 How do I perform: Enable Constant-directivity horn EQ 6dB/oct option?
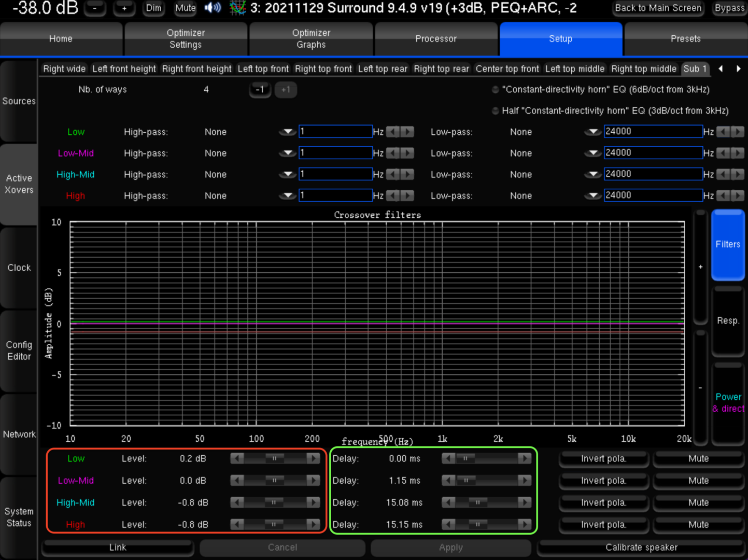click(496, 90)
